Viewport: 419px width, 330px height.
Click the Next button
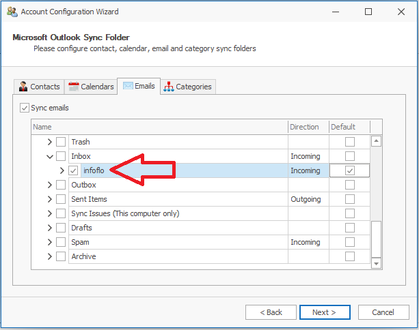[324, 312]
